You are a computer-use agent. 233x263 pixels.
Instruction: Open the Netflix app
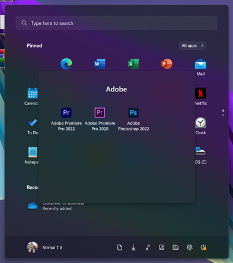pos(200,97)
